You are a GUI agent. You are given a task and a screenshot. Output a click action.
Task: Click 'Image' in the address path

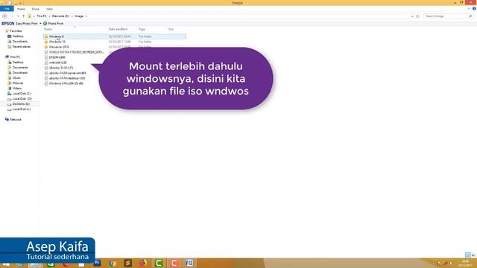(79, 16)
